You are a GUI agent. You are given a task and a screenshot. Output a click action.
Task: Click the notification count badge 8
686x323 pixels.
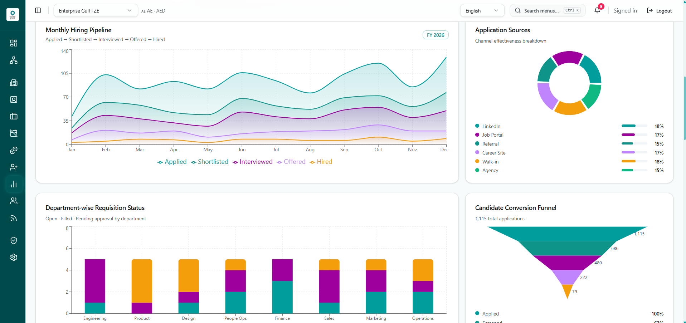(601, 6)
